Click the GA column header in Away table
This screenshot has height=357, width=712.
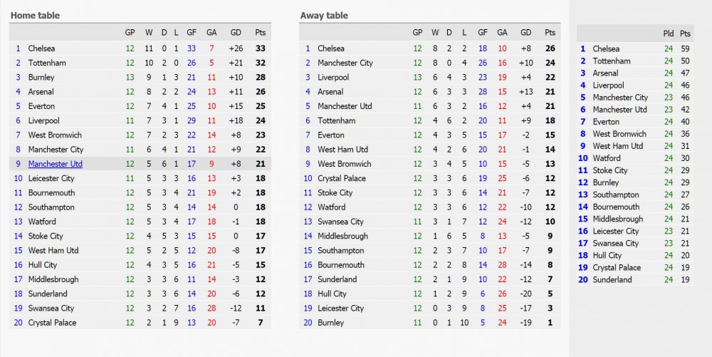[x=502, y=32]
